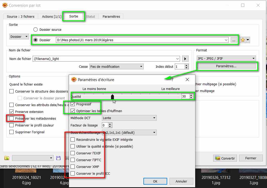Click the XnView logo in Paramètres d'écriture dialog
The image size is (267, 188).
74,79
